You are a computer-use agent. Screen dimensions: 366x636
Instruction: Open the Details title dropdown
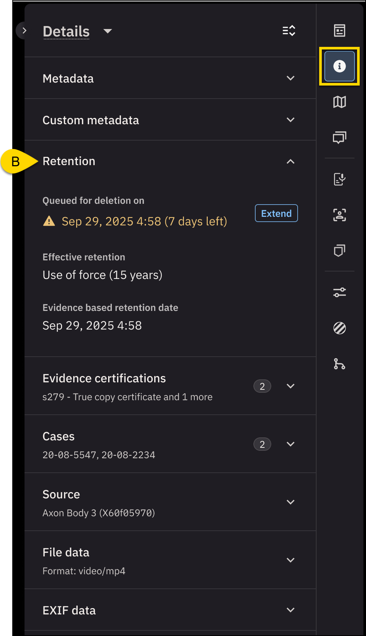pos(108,31)
